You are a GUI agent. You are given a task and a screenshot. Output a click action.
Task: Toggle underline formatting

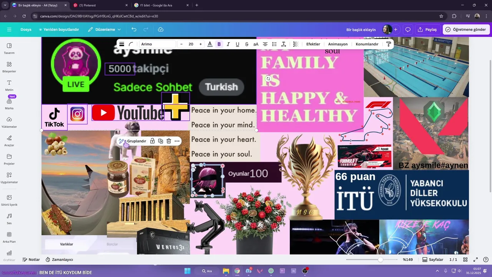[x=238, y=44]
